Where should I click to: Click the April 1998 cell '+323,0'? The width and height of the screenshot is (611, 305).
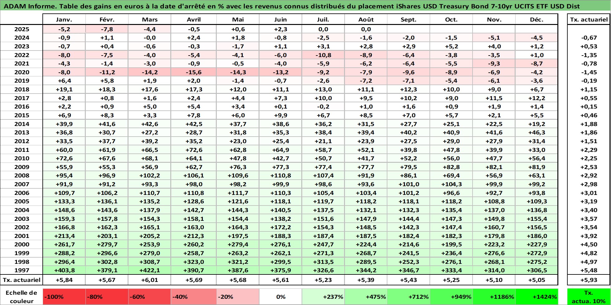(193, 262)
